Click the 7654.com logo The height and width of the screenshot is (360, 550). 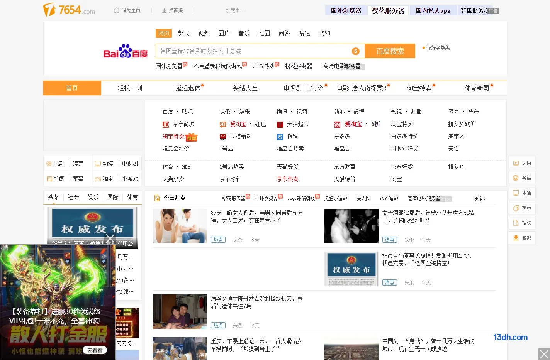click(69, 10)
